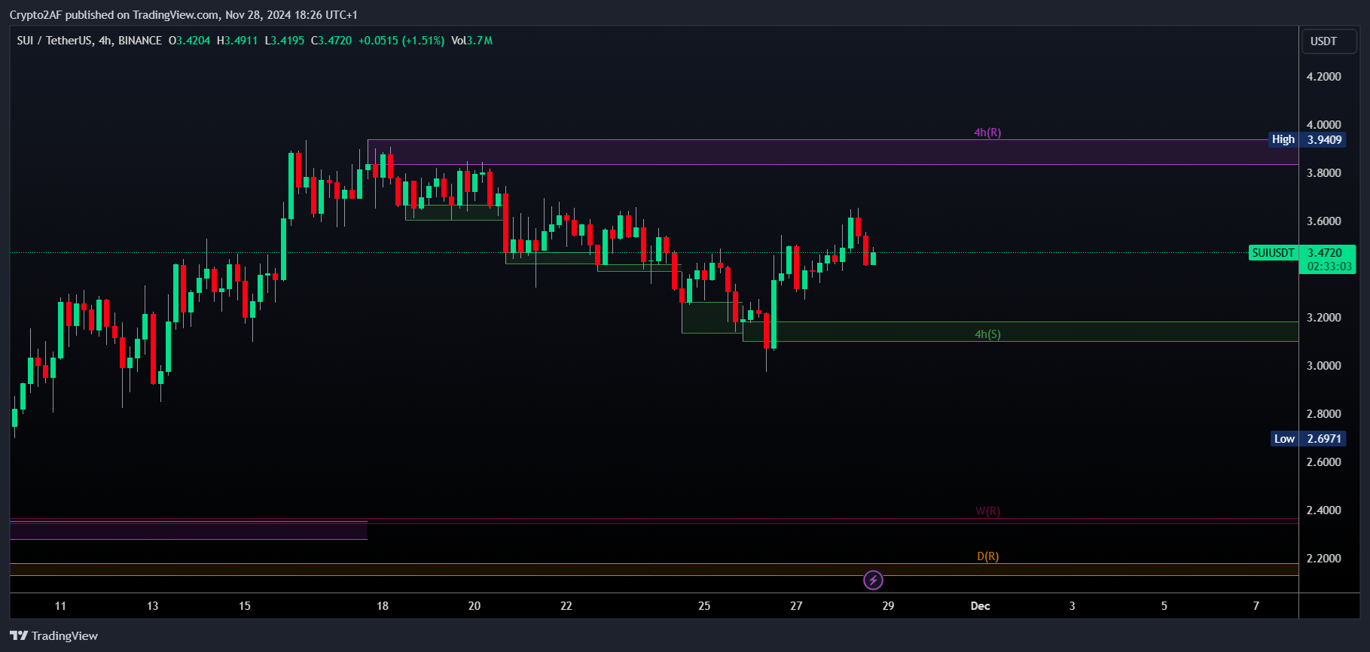The image size is (1370, 652).
Task: Click the 4h(S) support label
Action: [987, 334]
